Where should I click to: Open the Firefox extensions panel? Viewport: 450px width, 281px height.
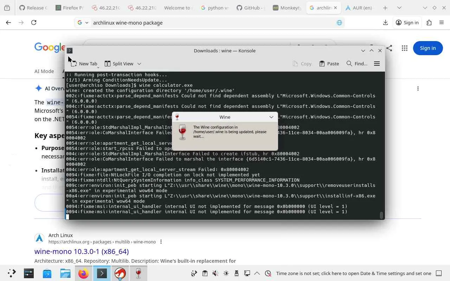click(x=429, y=22)
